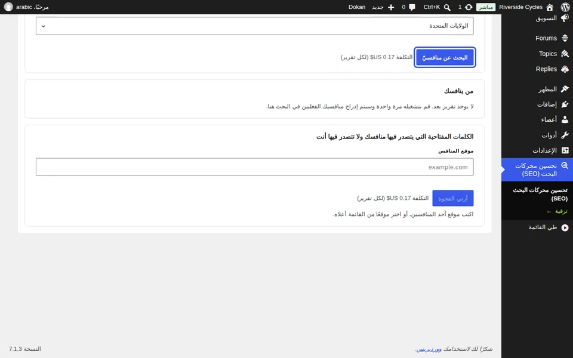Click the موقع المنافس field label

click(455, 151)
